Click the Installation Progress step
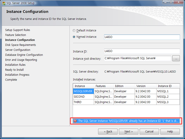Screen dimensions: 185x139 point(17,75)
